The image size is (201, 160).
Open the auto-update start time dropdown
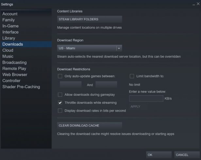point(71,85)
